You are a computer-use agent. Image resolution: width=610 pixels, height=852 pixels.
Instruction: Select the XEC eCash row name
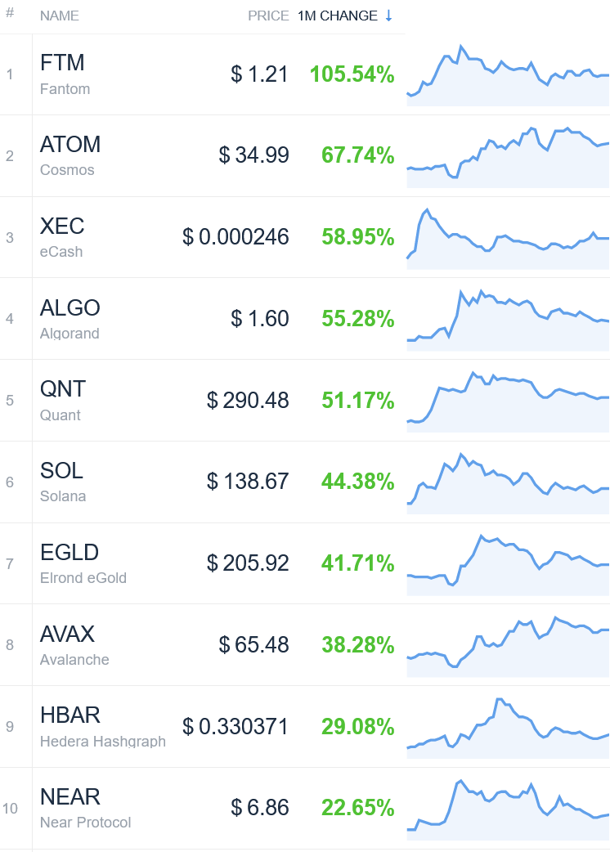tap(62, 237)
